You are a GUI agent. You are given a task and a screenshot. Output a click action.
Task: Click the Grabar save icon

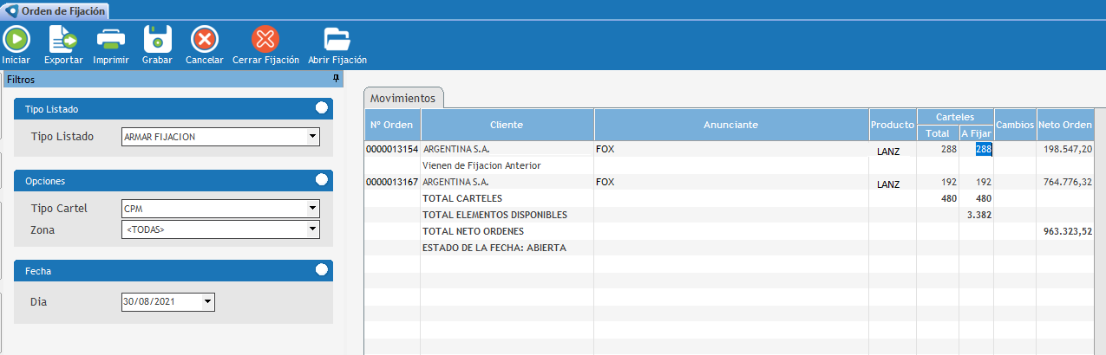157,39
